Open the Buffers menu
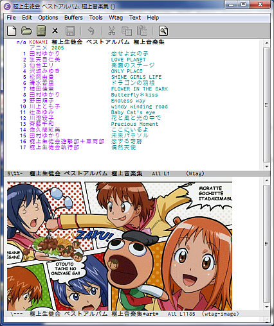This screenshot has width=274, height=326. point(73,17)
